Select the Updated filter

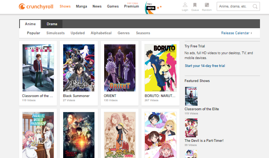[78, 33]
